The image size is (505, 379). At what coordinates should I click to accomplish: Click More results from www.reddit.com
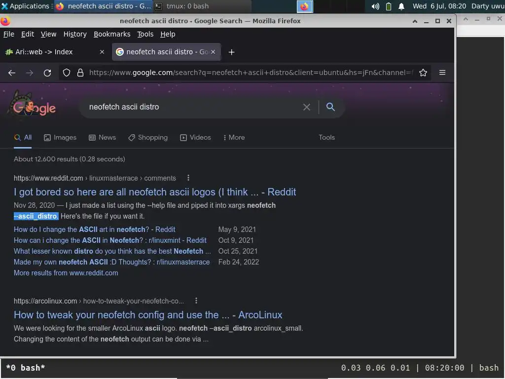click(66, 273)
